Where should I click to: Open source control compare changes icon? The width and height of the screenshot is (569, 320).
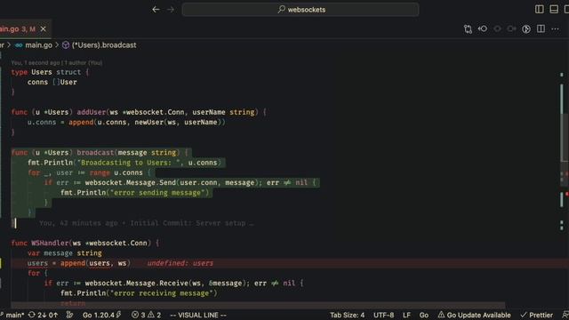pyautogui.click(x=468, y=29)
